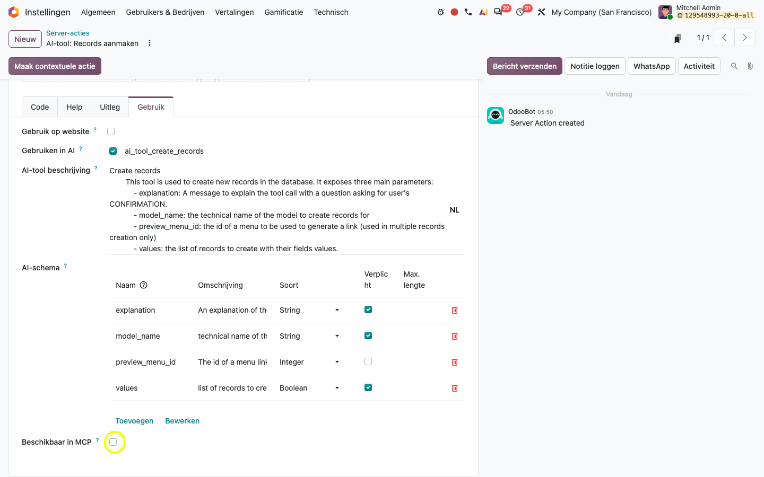This screenshot has width=764, height=477.
Task: Tick Verplicht for preview_menu_id row
Action: click(x=368, y=361)
